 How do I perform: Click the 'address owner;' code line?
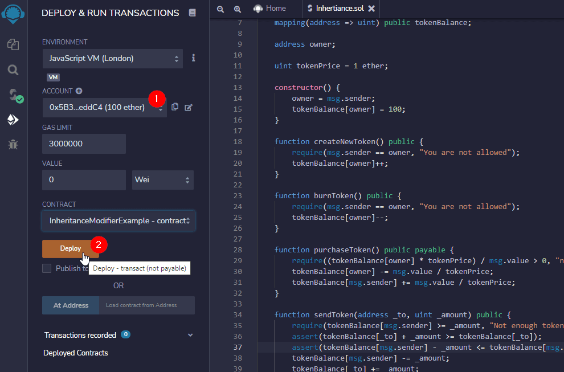click(305, 44)
